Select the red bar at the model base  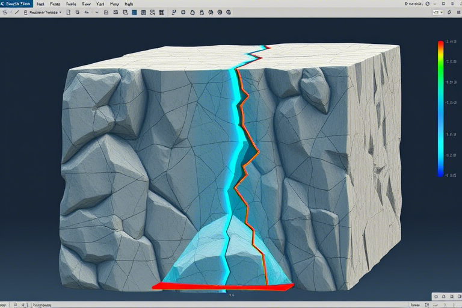[x=223, y=286]
